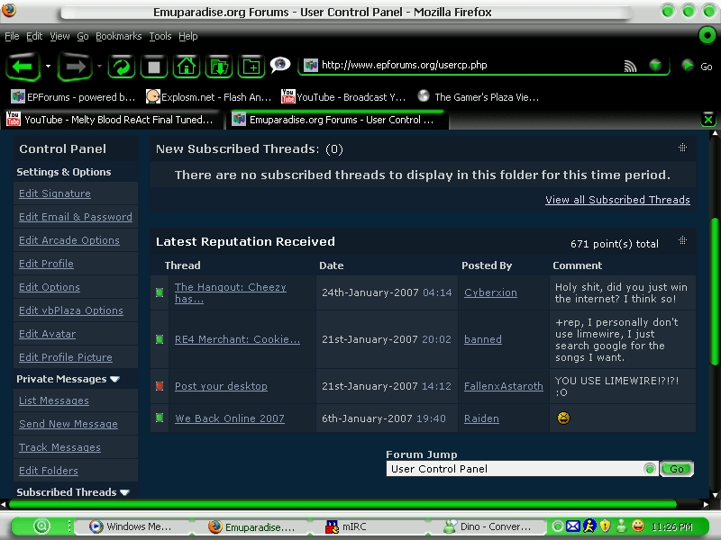Image resolution: width=721 pixels, height=540 pixels.
Task: Open the Forward button history dropdown arrow
Action: (x=99, y=66)
